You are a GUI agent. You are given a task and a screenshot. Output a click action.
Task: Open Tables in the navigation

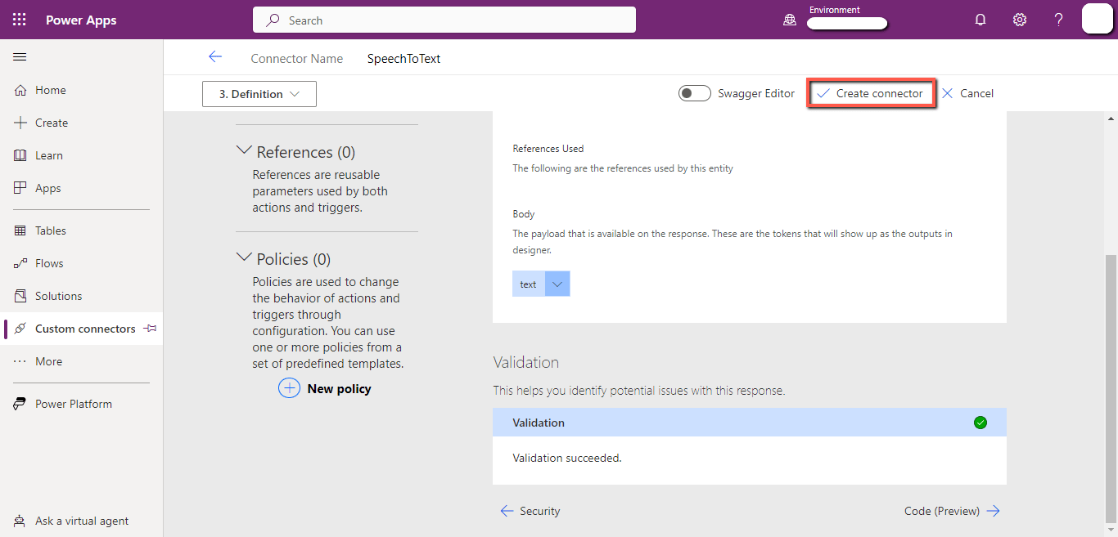[51, 230]
